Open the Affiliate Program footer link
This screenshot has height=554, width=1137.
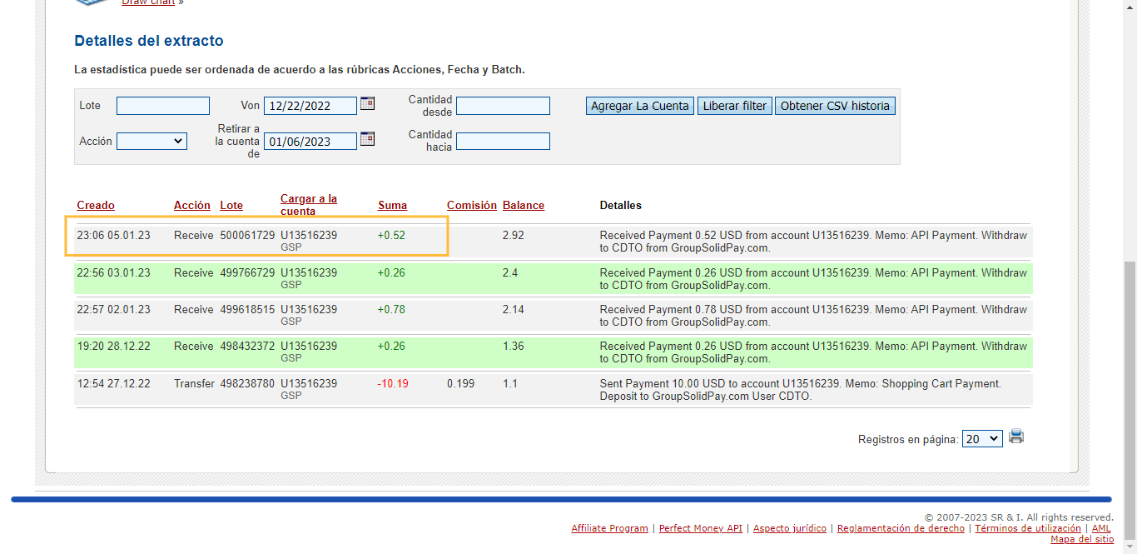click(609, 528)
